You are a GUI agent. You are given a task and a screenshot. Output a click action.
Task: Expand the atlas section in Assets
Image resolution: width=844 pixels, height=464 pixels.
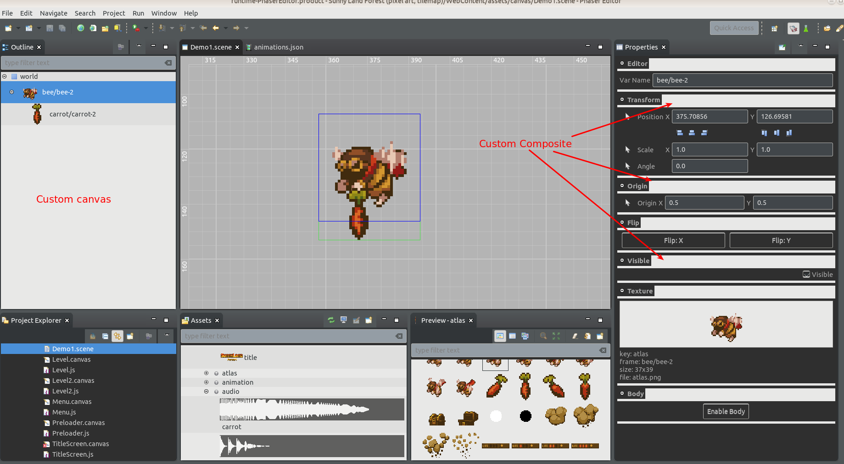point(206,373)
